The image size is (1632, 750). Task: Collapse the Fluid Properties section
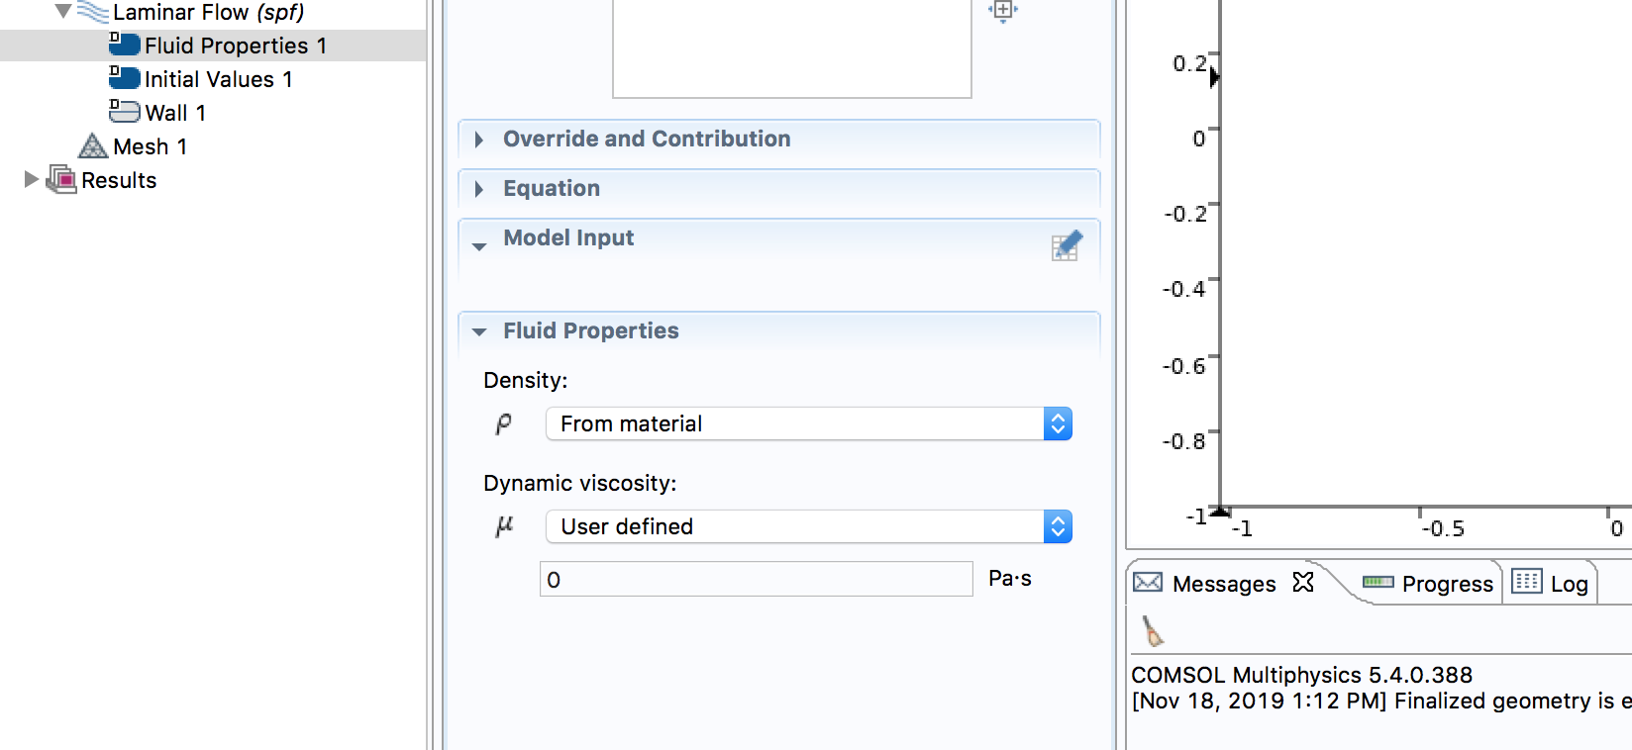(479, 331)
